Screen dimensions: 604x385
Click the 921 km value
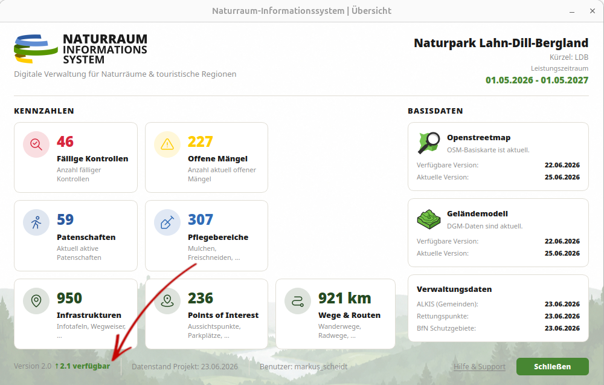click(x=345, y=299)
